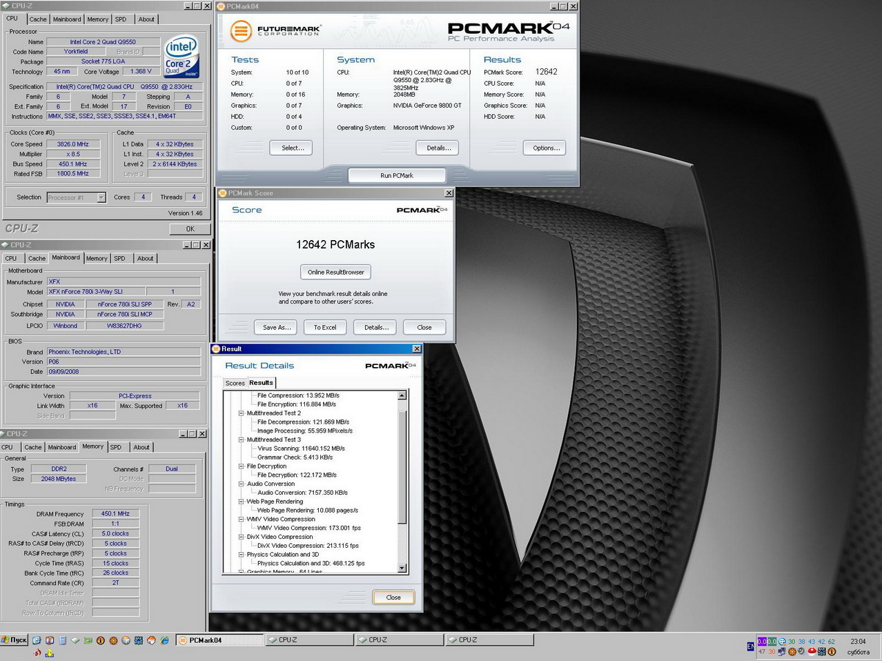The image size is (882, 661).
Task: Click OK in the CPU-Z window
Action: [190, 229]
